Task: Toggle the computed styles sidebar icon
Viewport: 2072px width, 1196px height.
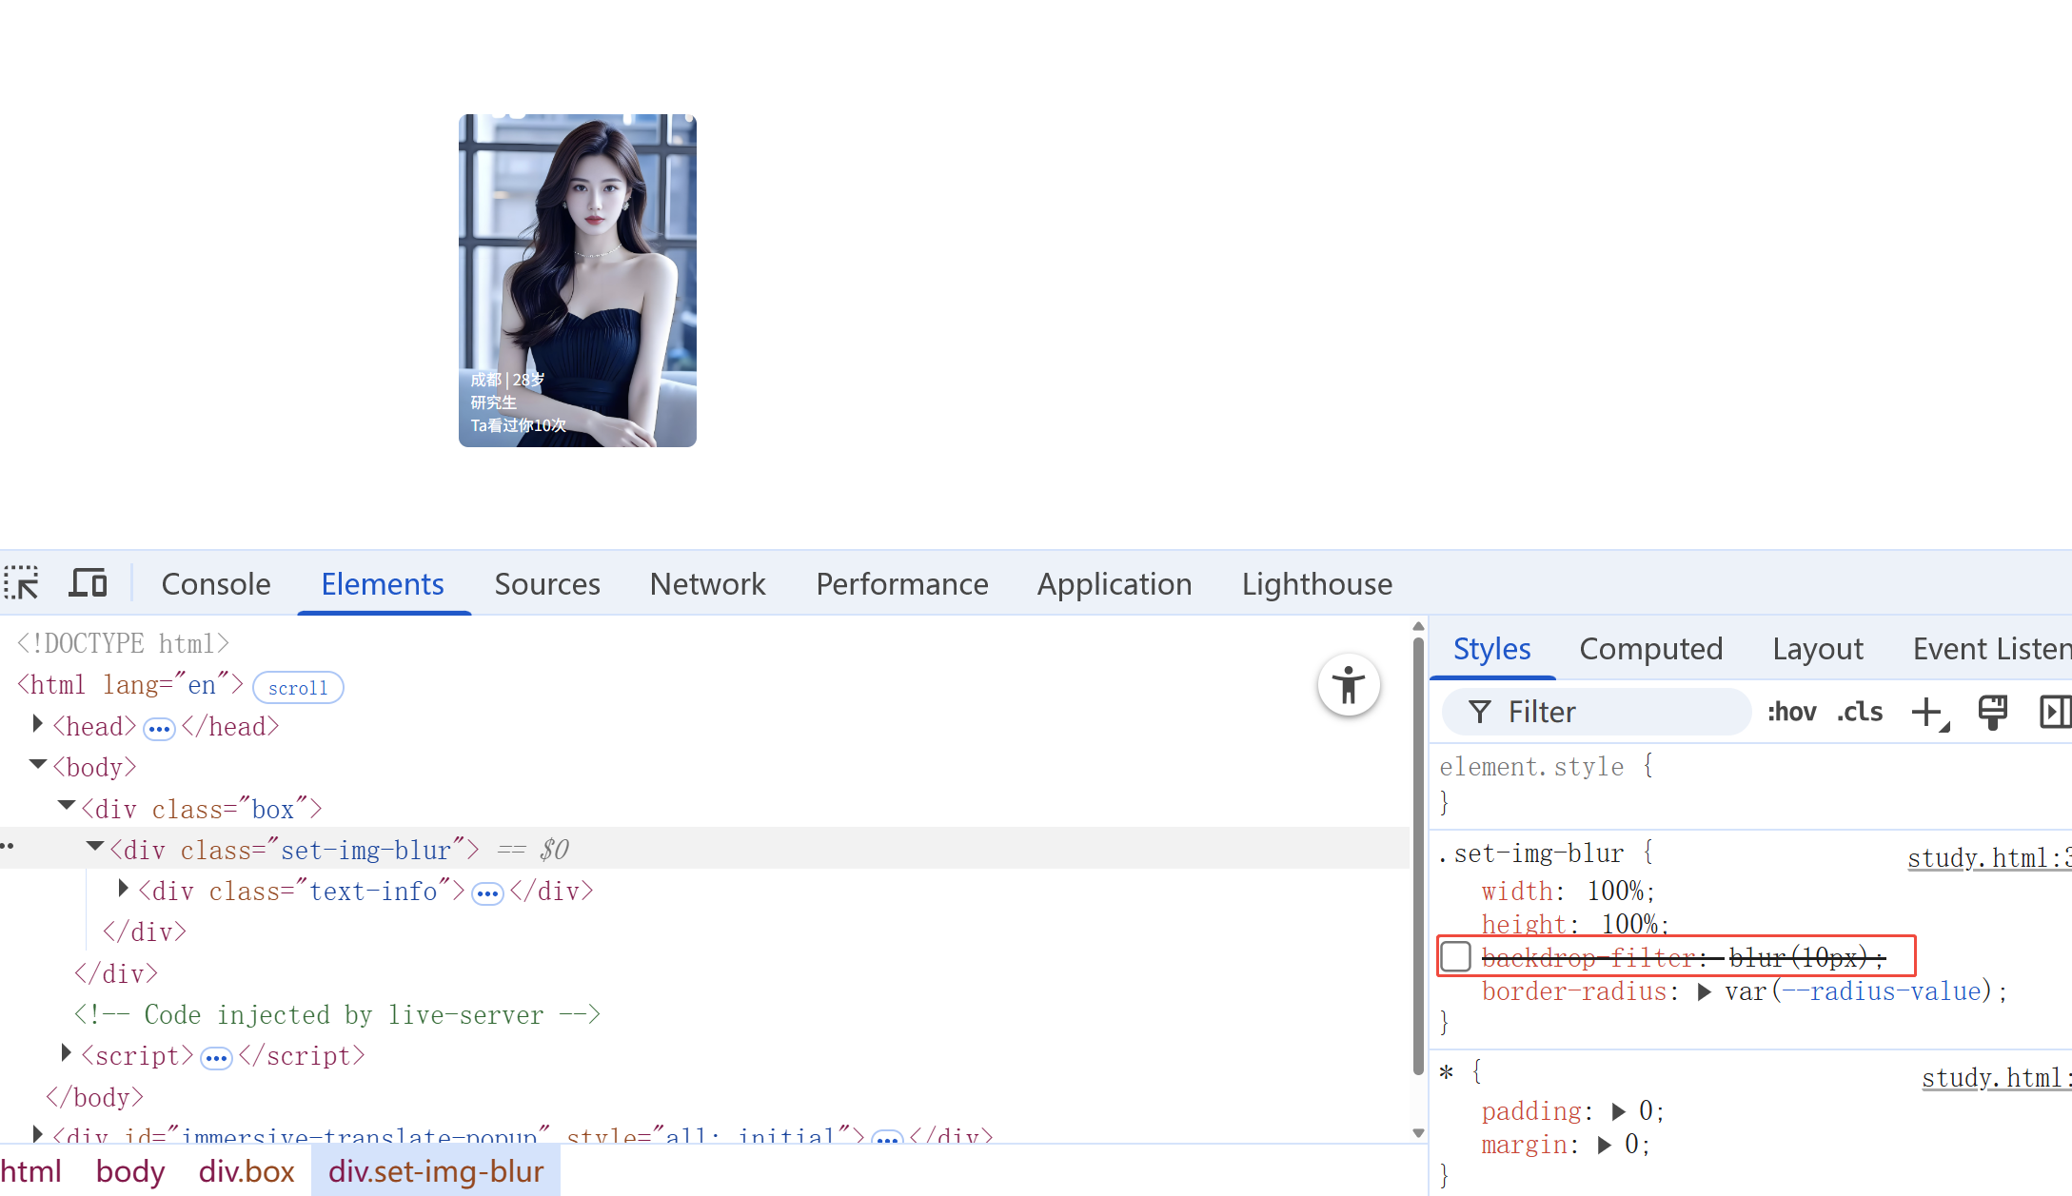Action: (2054, 712)
